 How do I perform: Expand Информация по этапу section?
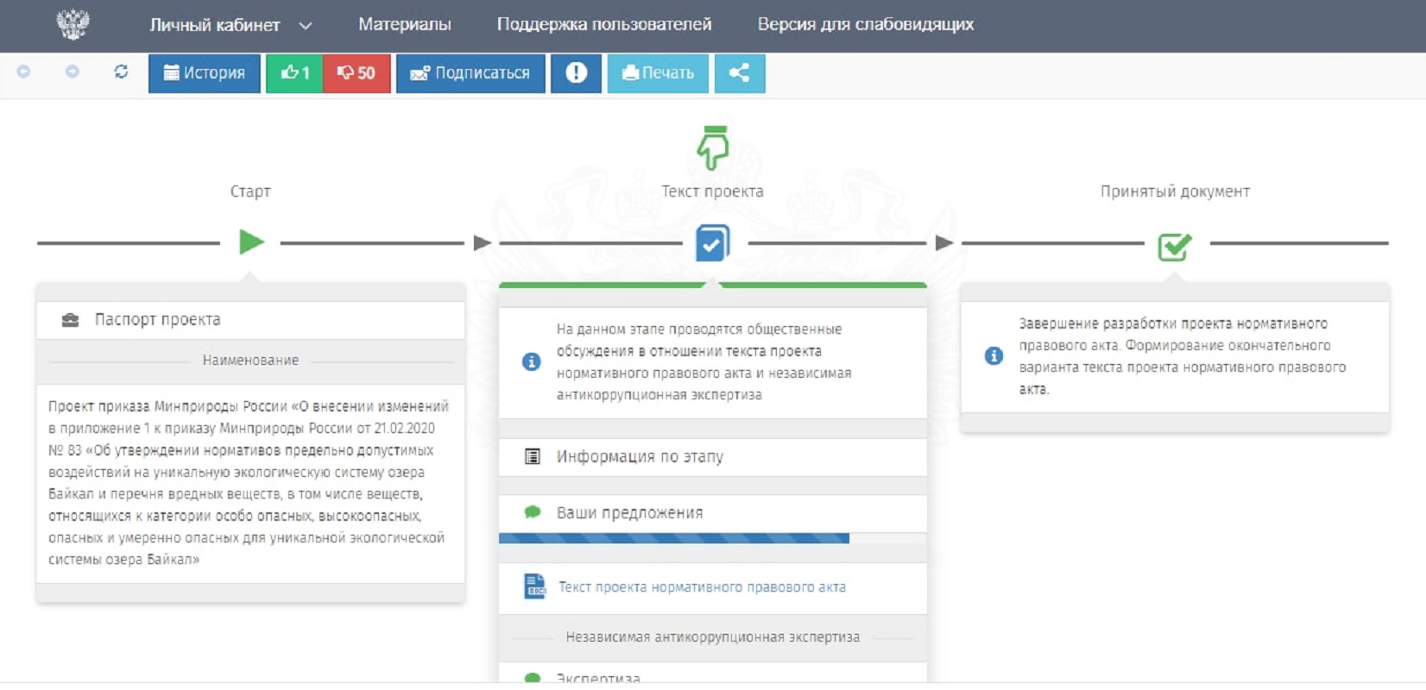[x=713, y=457]
